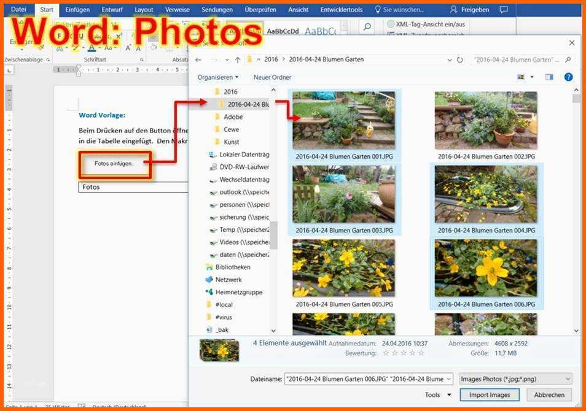Switch to the Sendungen ribbon tab
586x411 pixels.
217,10
